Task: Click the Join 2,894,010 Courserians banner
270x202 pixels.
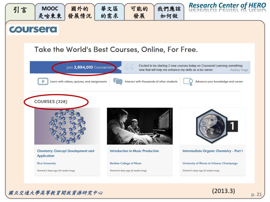Action: [x=75, y=67]
